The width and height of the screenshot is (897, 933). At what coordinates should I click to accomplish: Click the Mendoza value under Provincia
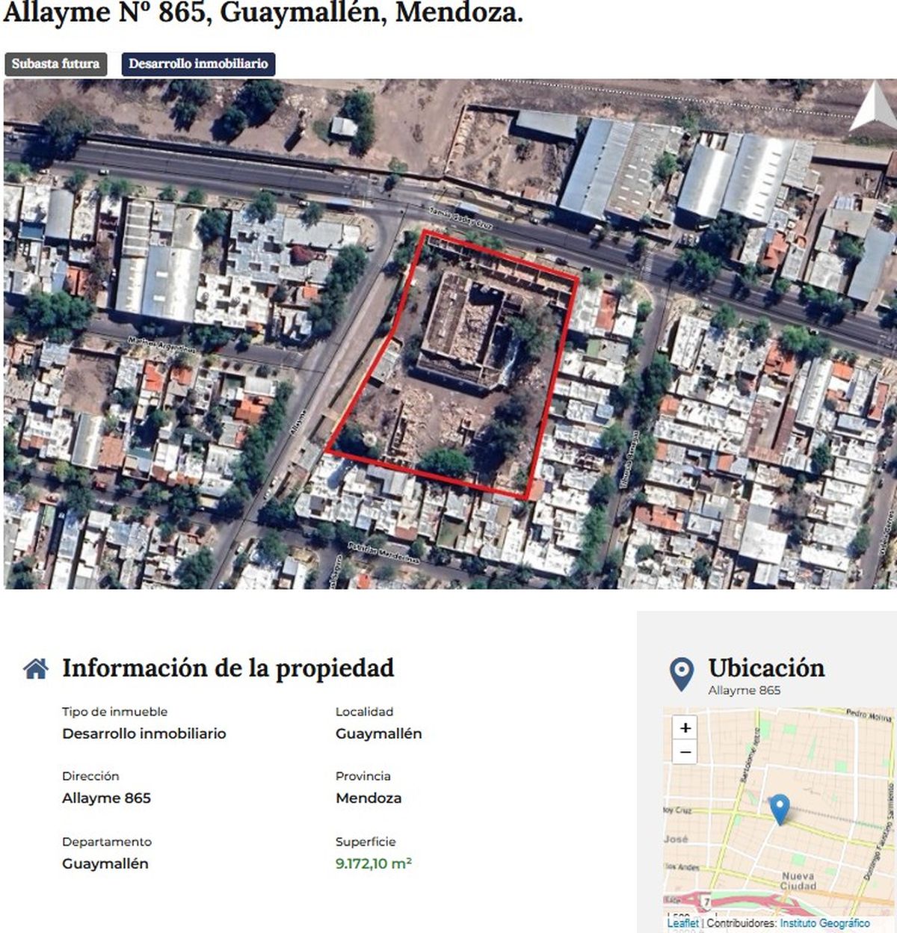coord(369,798)
